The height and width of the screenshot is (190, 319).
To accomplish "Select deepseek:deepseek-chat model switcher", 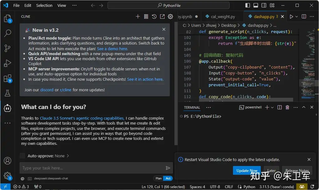I will pyautogui.click(x=51, y=178).
